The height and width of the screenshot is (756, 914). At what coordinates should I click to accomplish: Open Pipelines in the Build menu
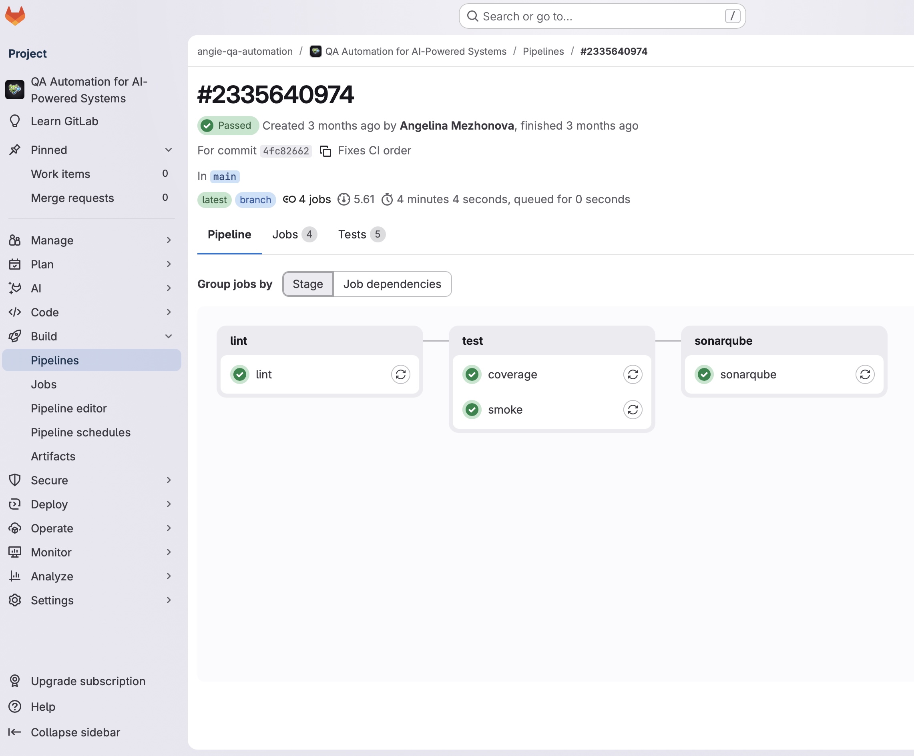coord(91,360)
